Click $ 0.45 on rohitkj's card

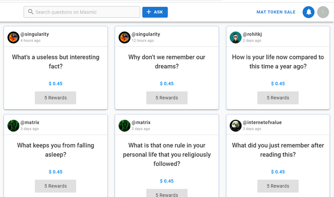pyautogui.click(x=278, y=83)
